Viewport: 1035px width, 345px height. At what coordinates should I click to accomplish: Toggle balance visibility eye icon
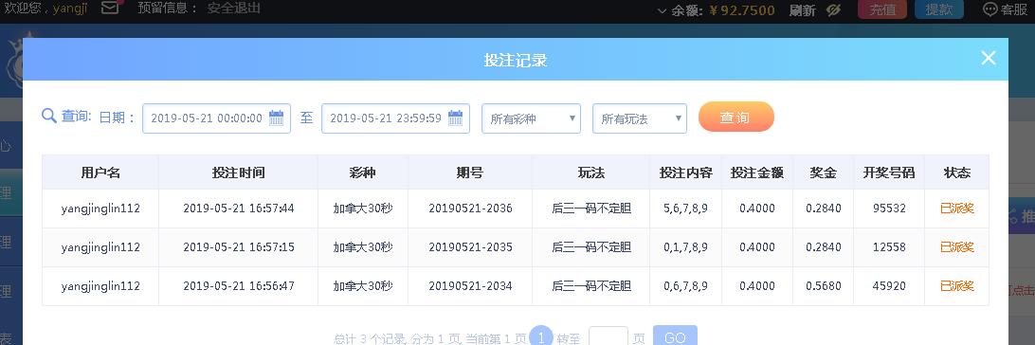tap(833, 9)
